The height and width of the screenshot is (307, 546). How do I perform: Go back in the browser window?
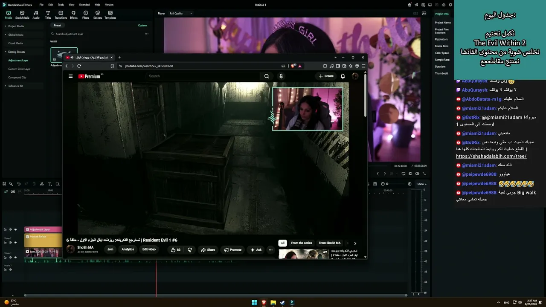click(x=66, y=66)
